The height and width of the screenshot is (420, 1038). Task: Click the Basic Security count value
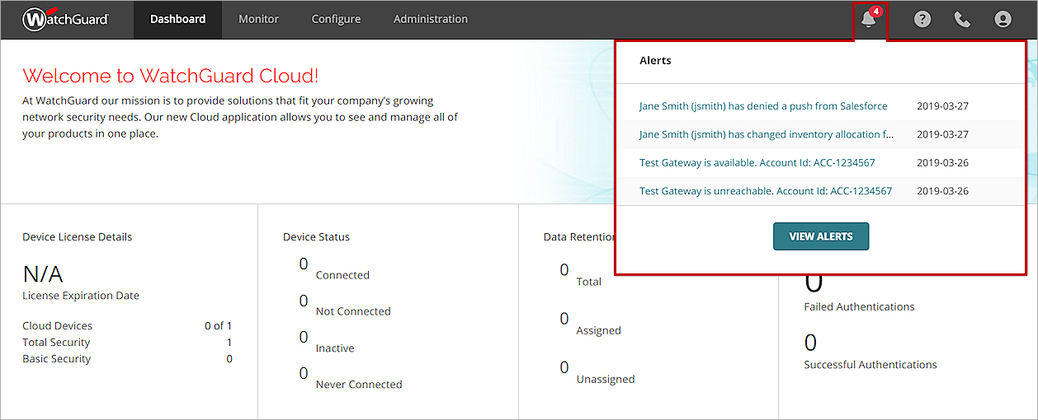229,359
